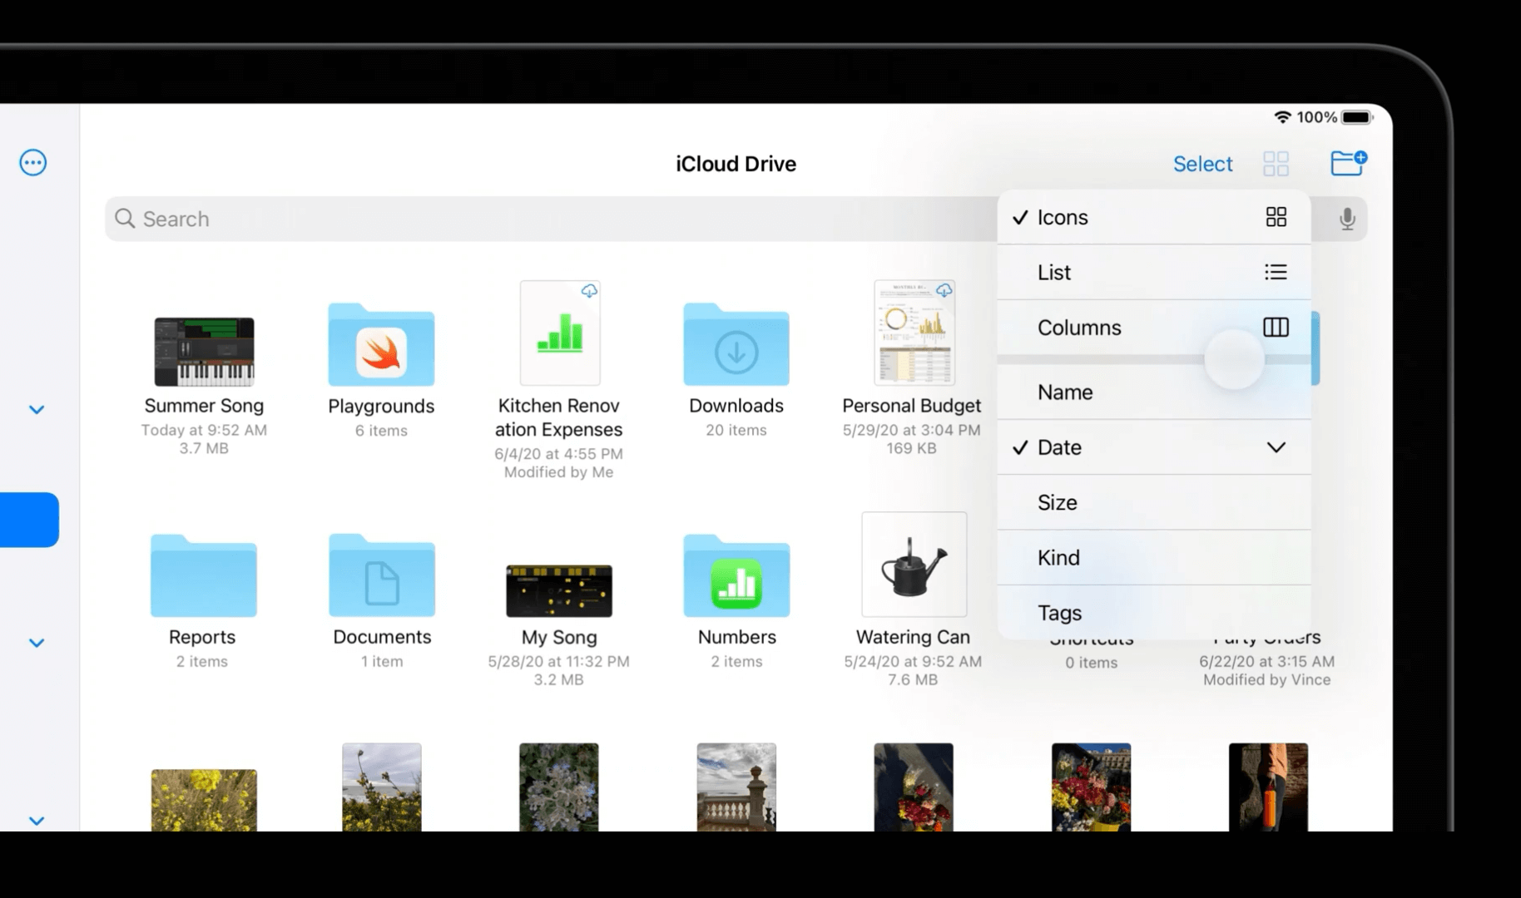Image resolution: width=1521 pixels, height=898 pixels.
Task: Open Summer Song GarageBand file
Action: [204, 352]
